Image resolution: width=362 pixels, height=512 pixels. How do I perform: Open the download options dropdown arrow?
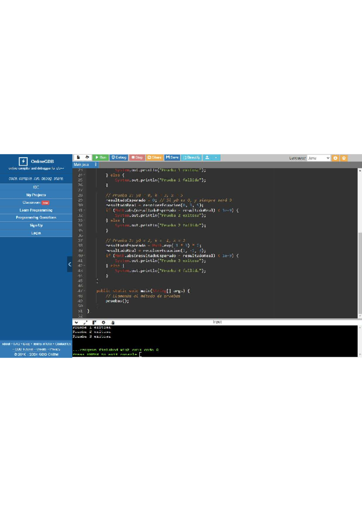point(216,157)
